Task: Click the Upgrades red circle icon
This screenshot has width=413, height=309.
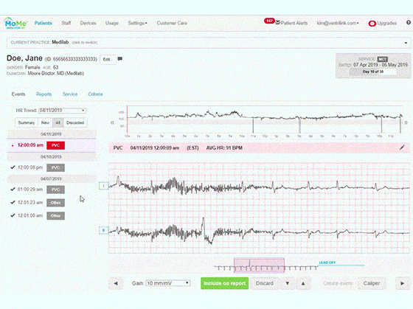Action: click(372, 24)
